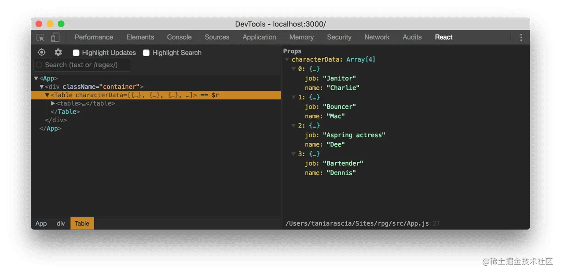The image size is (561, 274).
Task: Click the "Dennis" name value
Action: (x=341, y=173)
